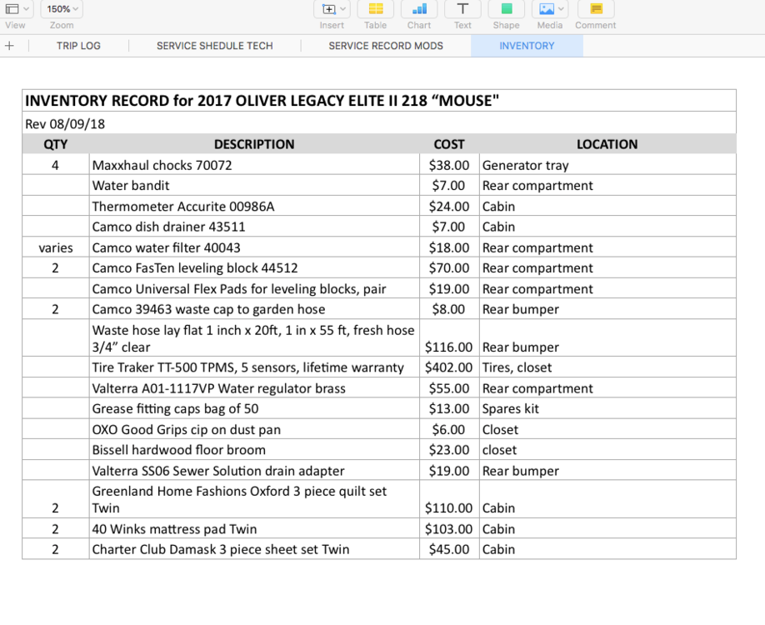Add a table with Table icon
This screenshot has width=765, height=625.
[376, 9]
